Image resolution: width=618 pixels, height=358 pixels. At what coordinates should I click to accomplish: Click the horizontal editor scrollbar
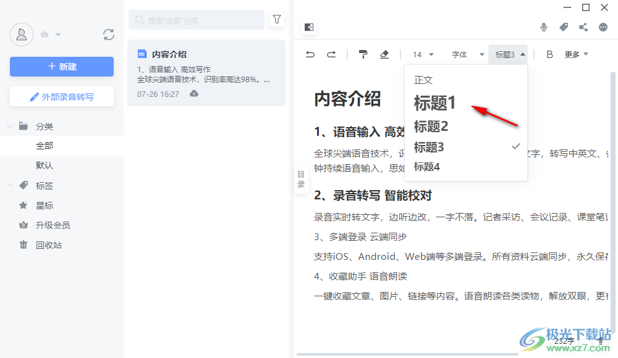(407, 354)
